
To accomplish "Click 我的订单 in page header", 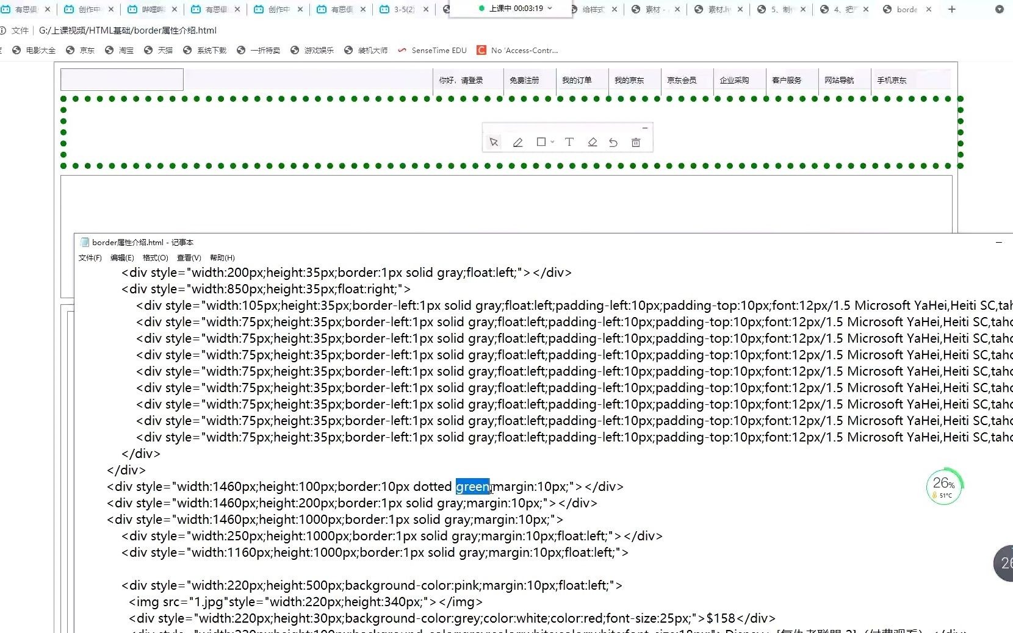I will coord(577,80).
